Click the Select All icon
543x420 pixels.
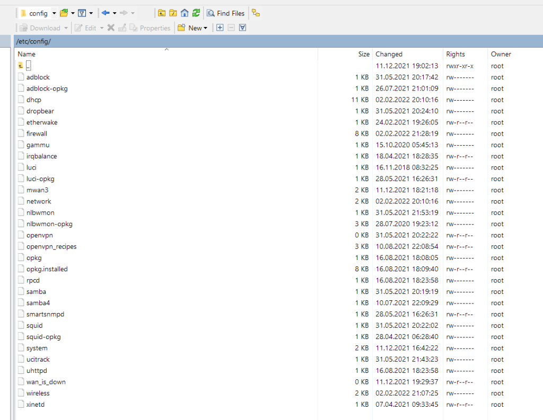pos(243,28)
